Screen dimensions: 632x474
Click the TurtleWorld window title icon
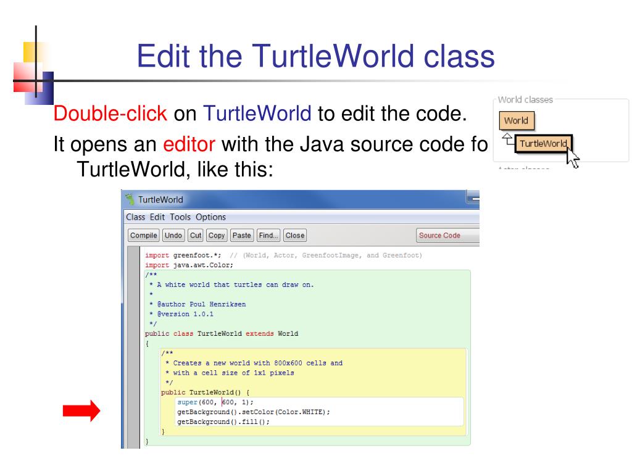[x=130, y=199]
